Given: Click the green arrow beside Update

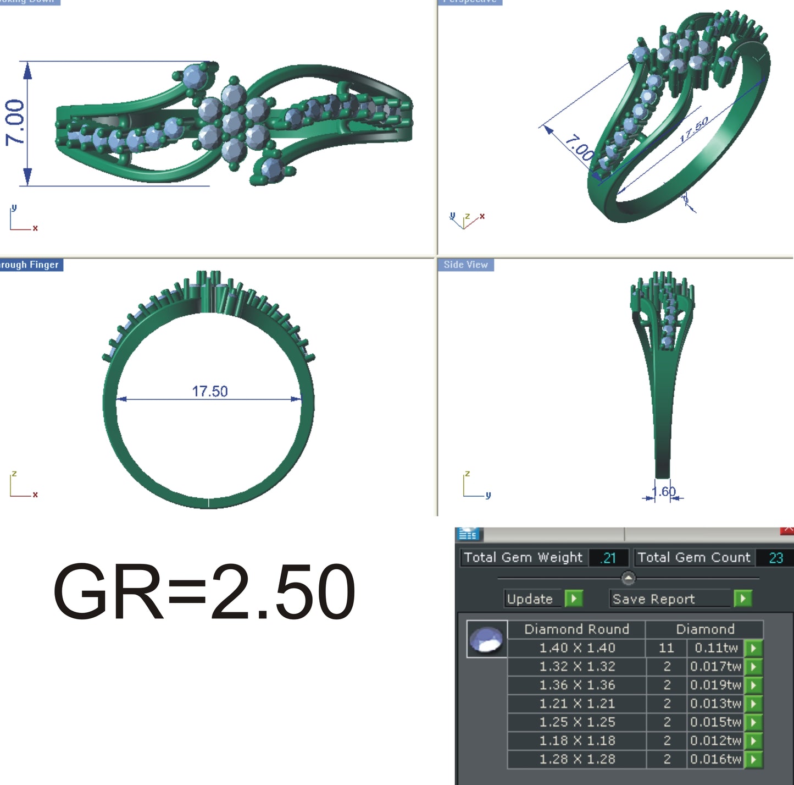Looking at the screenshot, I should (x=574, y=599).
